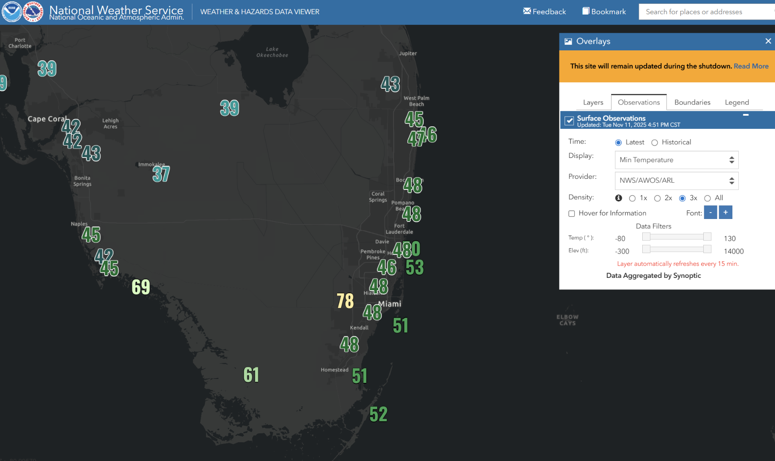This screenshot has width=775, height=461.
Task: Switch to the Legend tab
Action: coord(737,102)
